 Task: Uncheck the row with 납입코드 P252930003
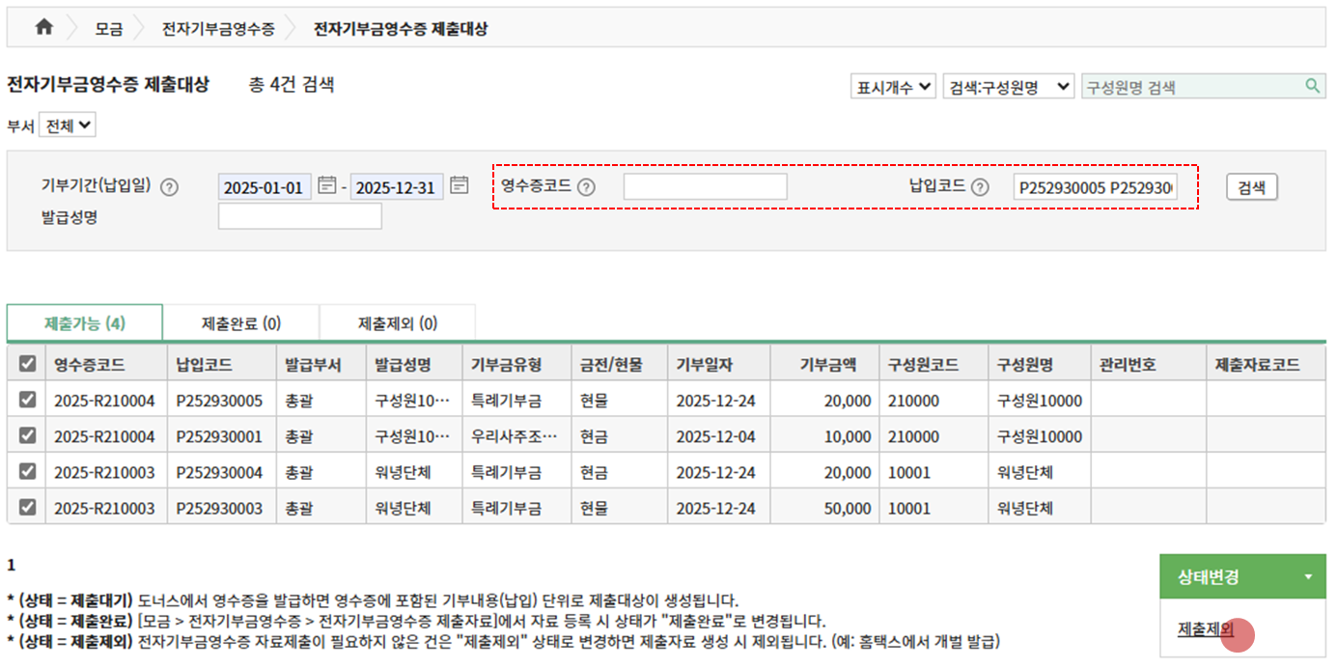point(28,507)
